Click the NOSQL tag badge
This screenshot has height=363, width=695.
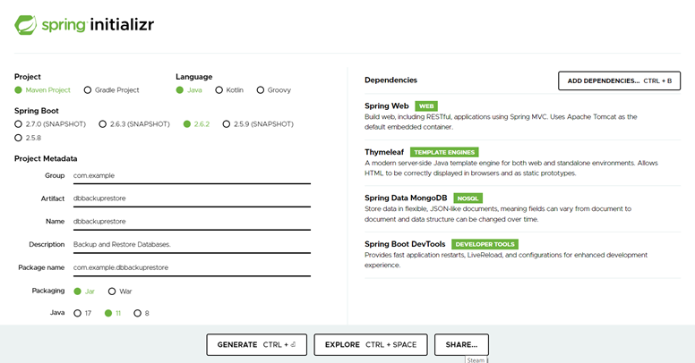click(468, 198)
